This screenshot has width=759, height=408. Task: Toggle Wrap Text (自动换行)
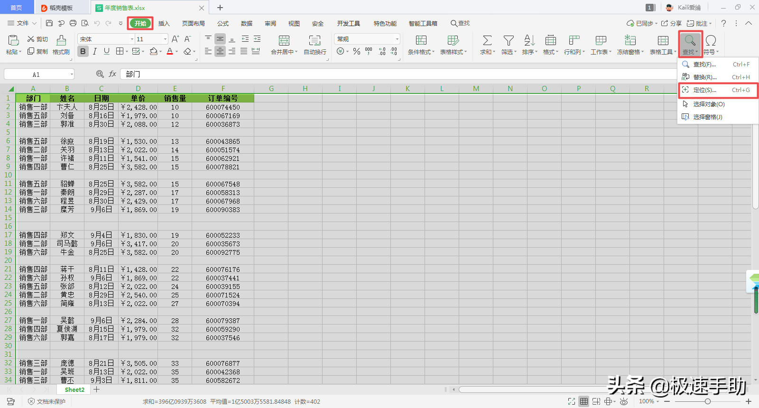315,45
